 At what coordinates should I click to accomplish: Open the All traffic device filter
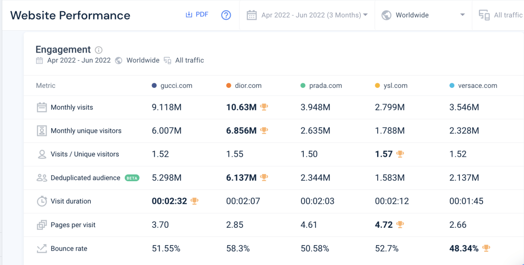pos(500,15)
